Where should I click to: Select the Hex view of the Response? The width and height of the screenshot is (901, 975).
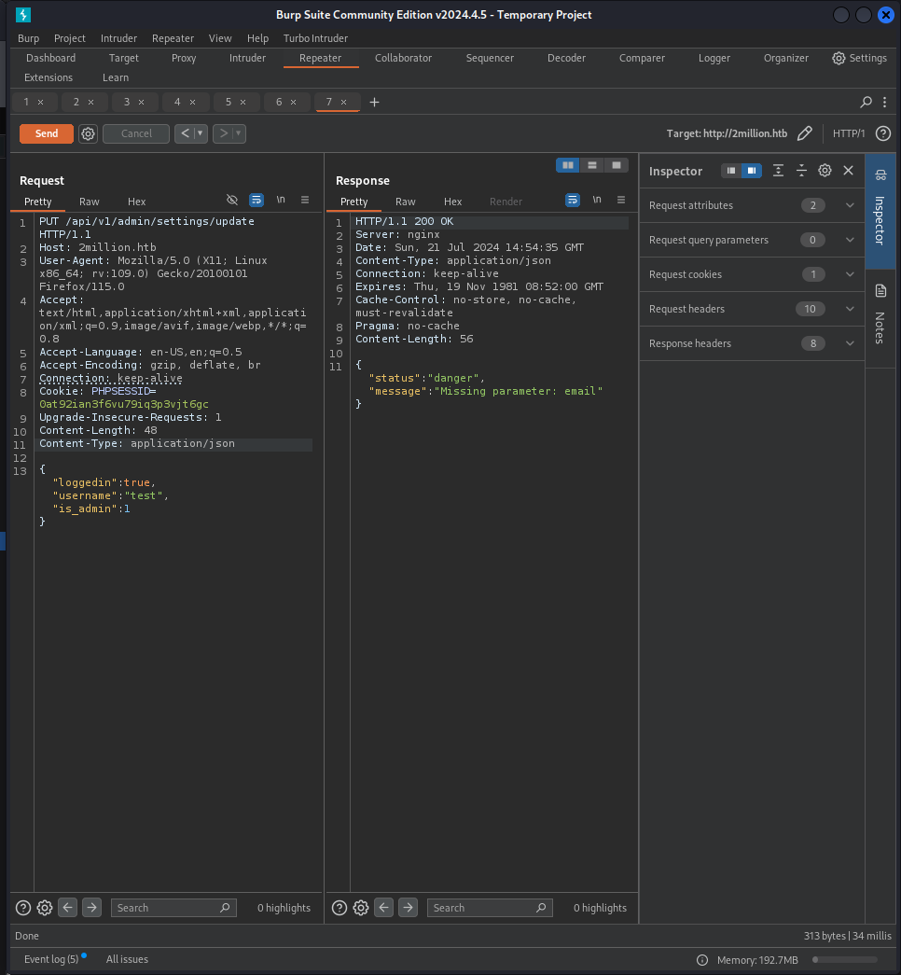click(x=452, y=202)
